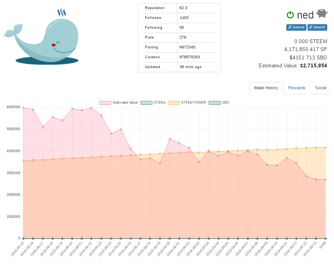Open the steemd profile link button
This screenshot has height=264, width=334.
tap(296, 27)
